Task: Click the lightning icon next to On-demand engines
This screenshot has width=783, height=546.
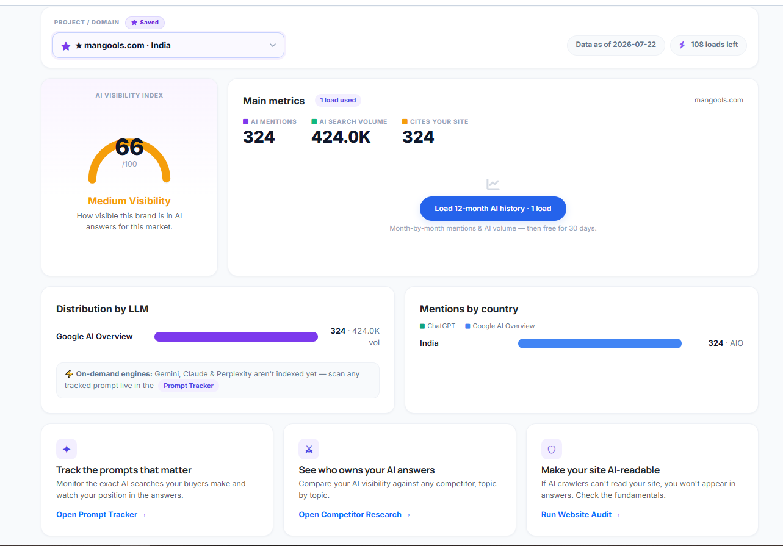Action: pos(69,374)
